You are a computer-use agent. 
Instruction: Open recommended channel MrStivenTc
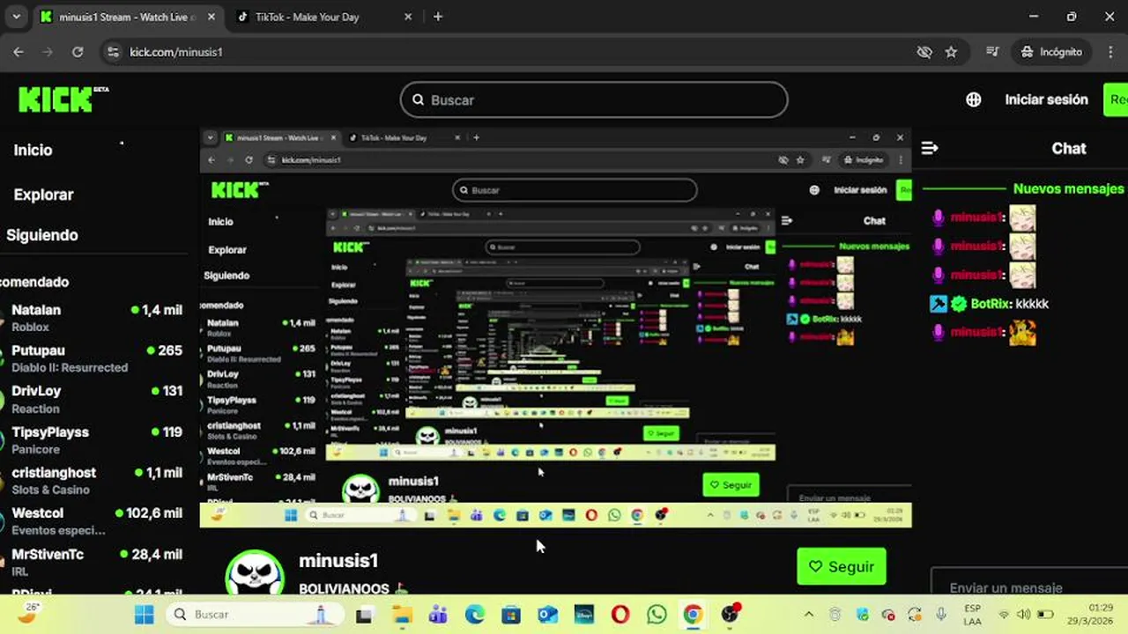tap(93, 562)
